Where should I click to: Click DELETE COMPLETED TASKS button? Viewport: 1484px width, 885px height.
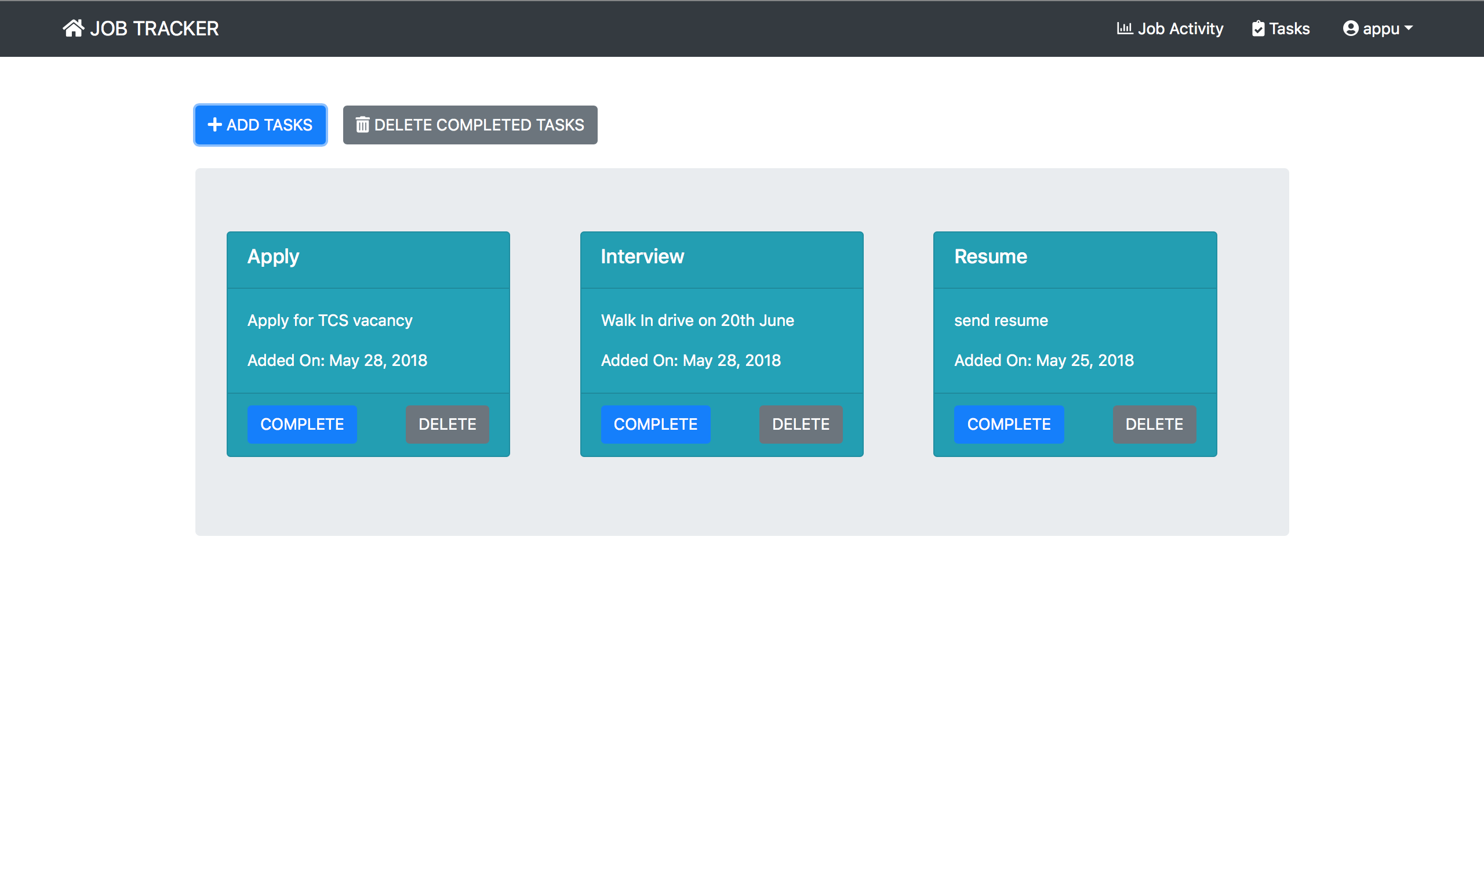coord(470,125)
